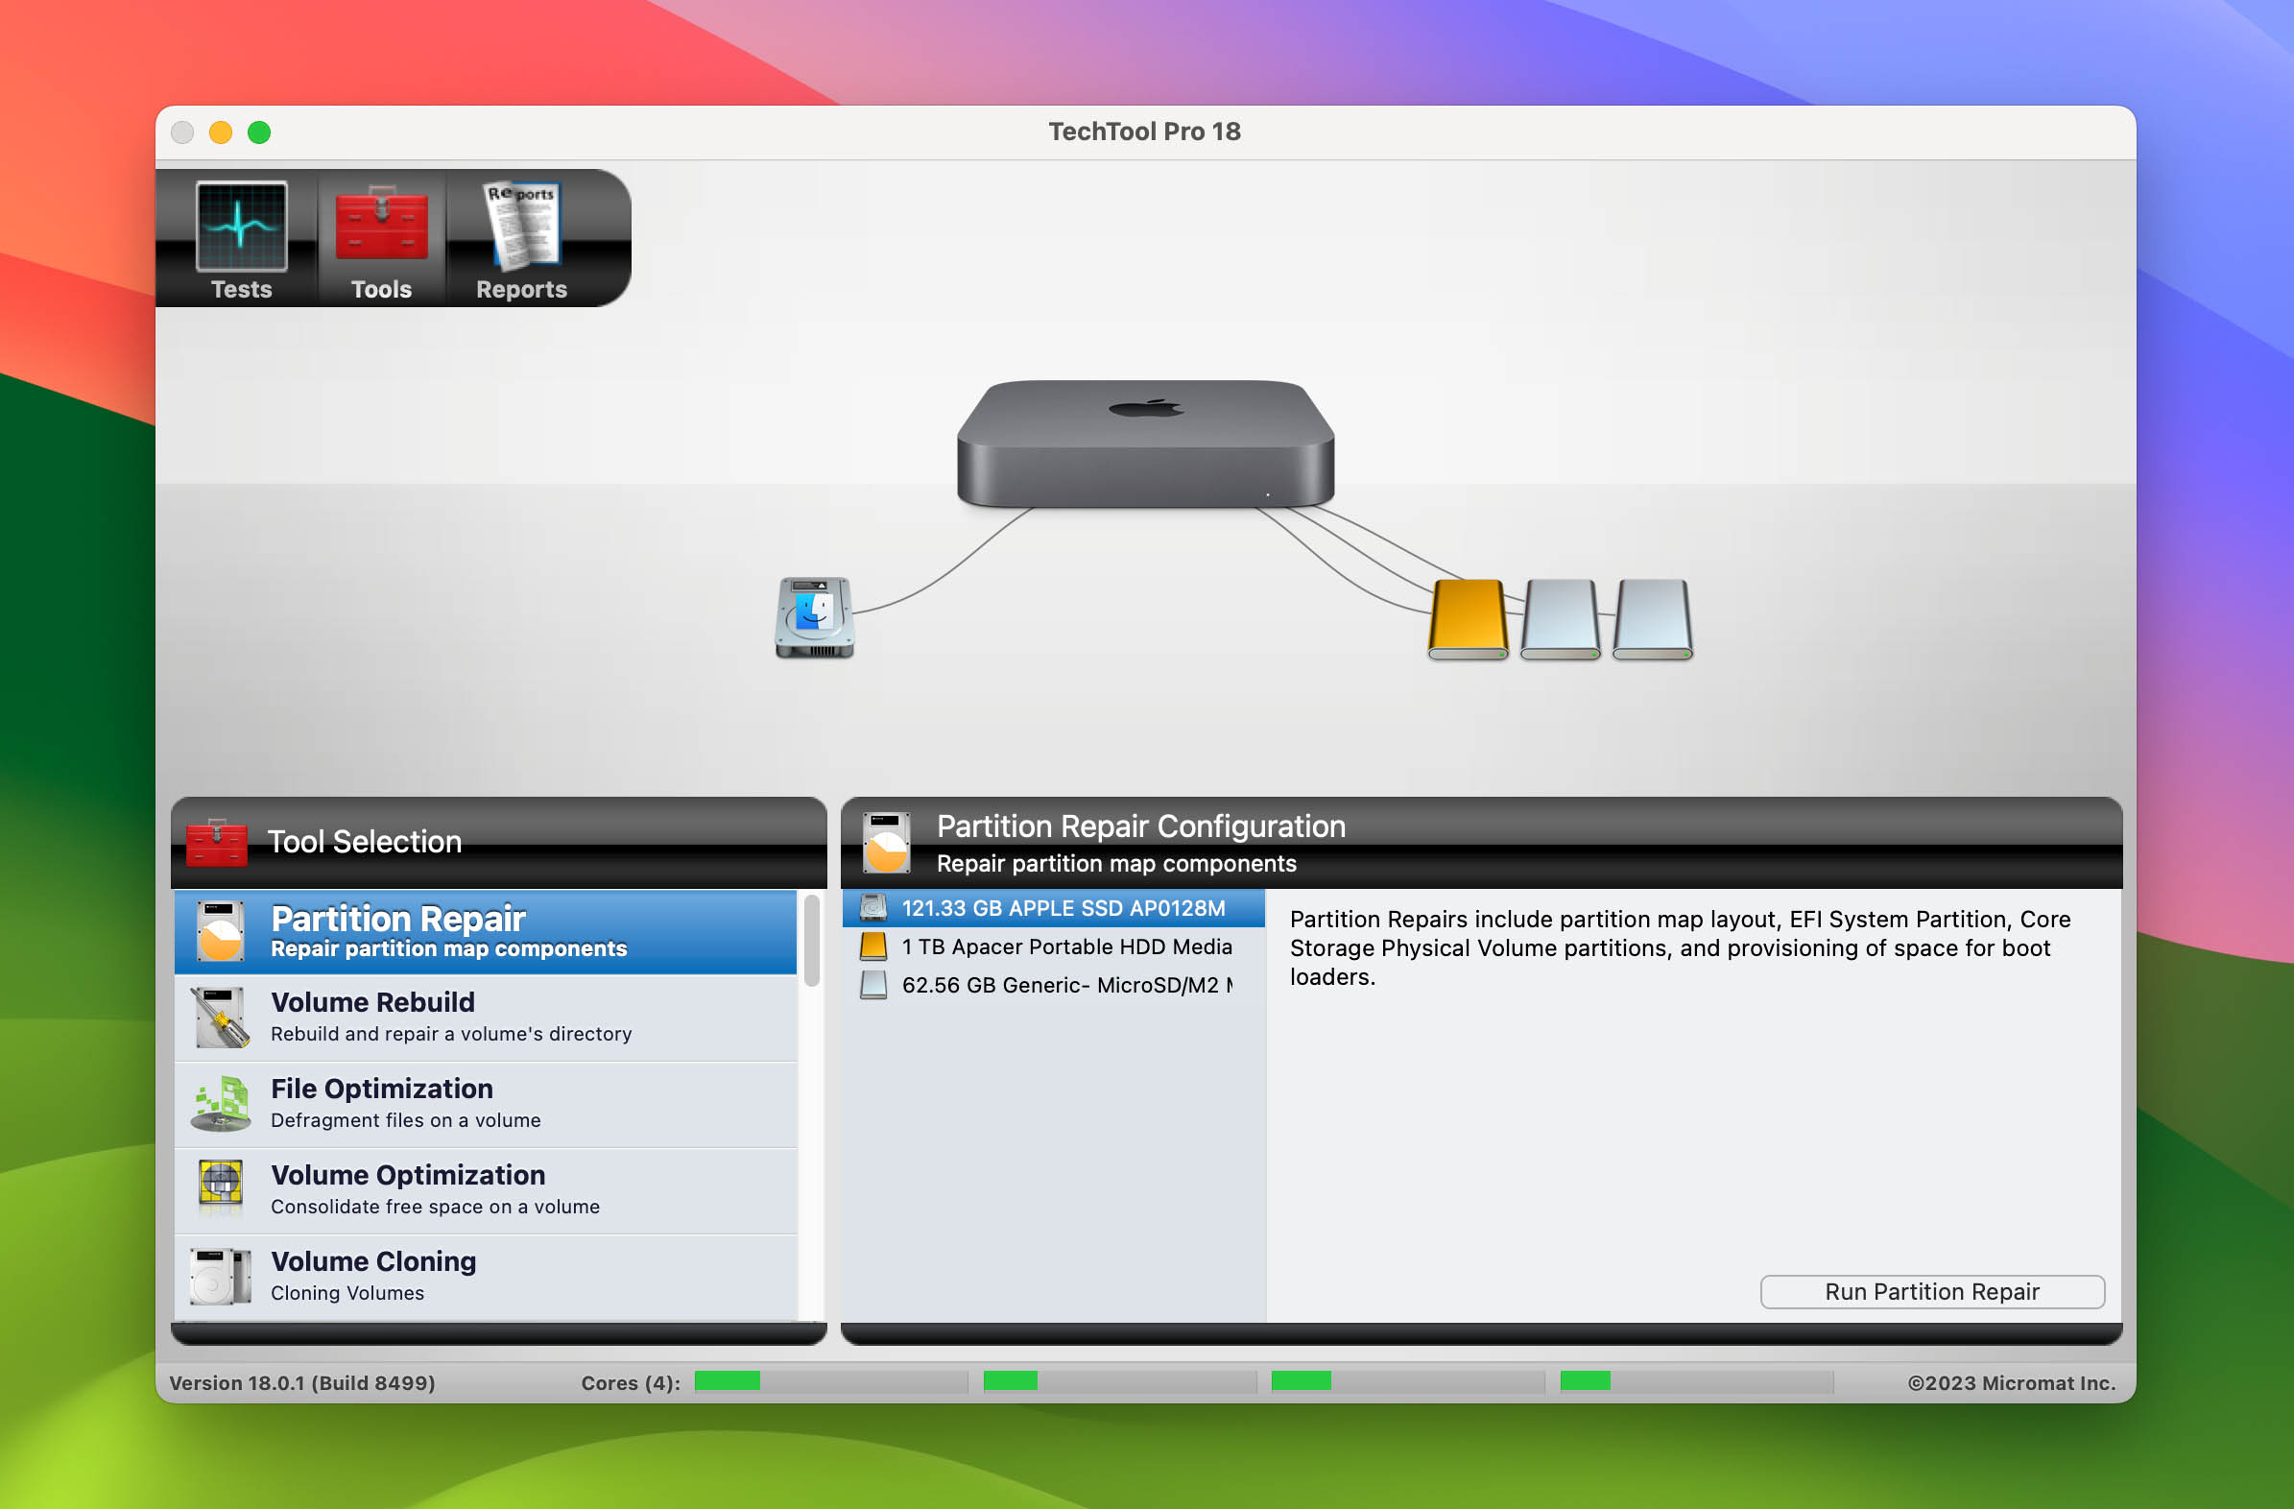This screenshot has width=2294, height=1509.
Task: Click 'Repair partition map components' header subtitle
Action: 1116,863
